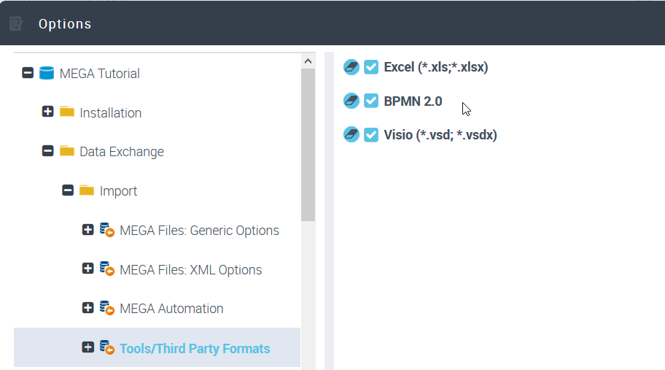Viewport: 665px width, 370px height.
Task: Open the MEGA Automation tree entry
Action: point(171,309)
